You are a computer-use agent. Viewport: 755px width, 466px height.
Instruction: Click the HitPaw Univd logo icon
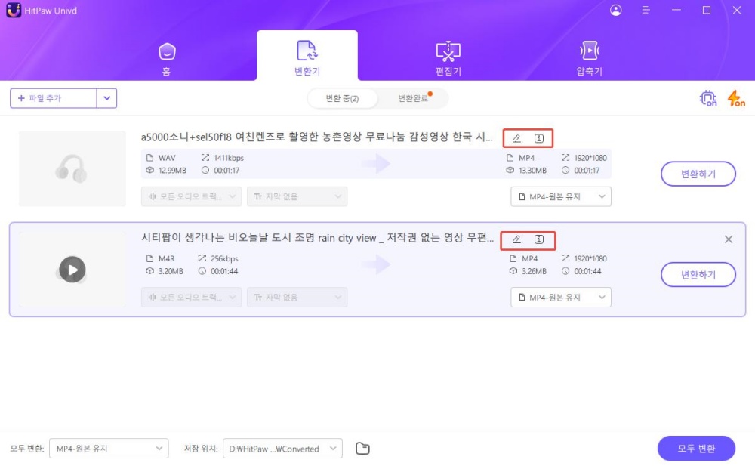[x=14, y=10]
